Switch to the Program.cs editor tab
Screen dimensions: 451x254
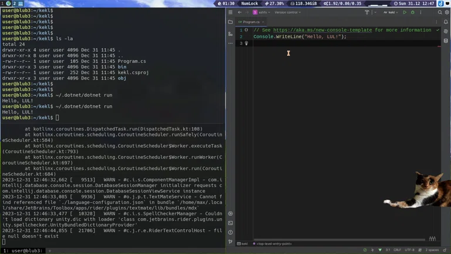pyautogui.click(x=251, y=22)
